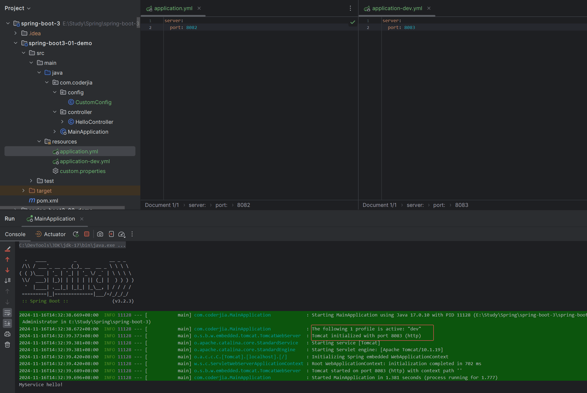Click the red pencil icon in console gutter

click(x=7, y=249)
